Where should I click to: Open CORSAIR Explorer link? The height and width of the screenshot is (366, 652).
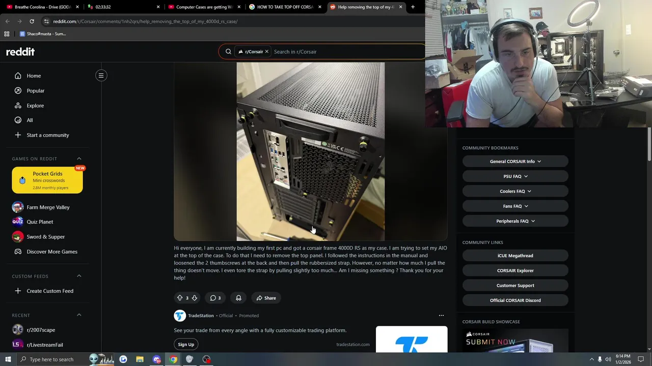[x=515, y=270]
